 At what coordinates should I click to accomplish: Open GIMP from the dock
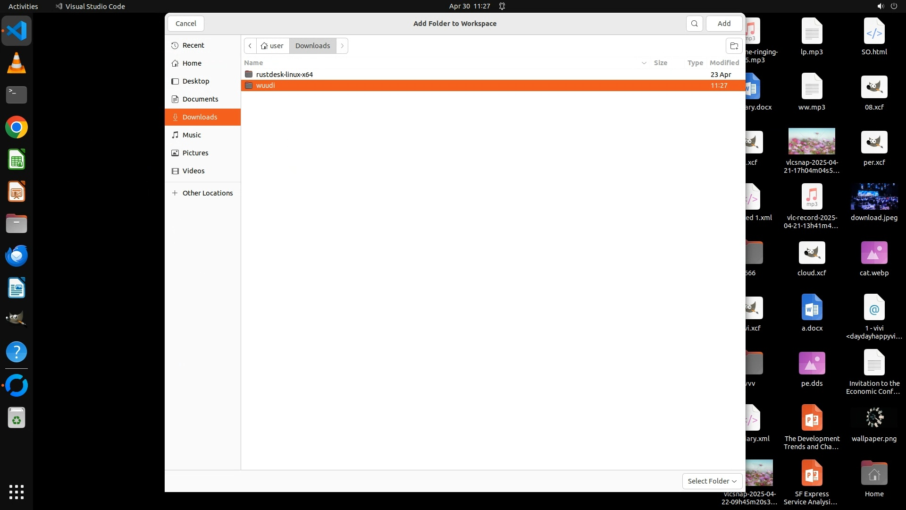pyautogui.click(x=17, y=319)
